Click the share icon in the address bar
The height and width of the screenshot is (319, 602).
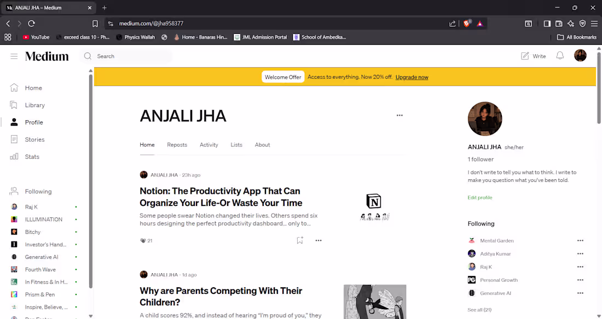pyautogui.click(x=453, y=23)
